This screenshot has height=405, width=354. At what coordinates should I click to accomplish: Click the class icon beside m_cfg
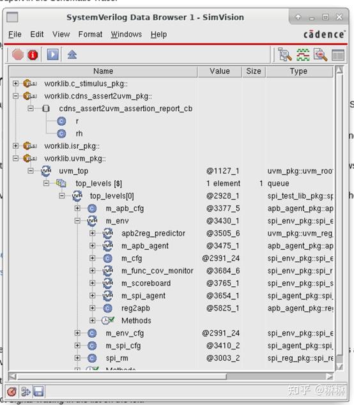click(x=108, y=258)
